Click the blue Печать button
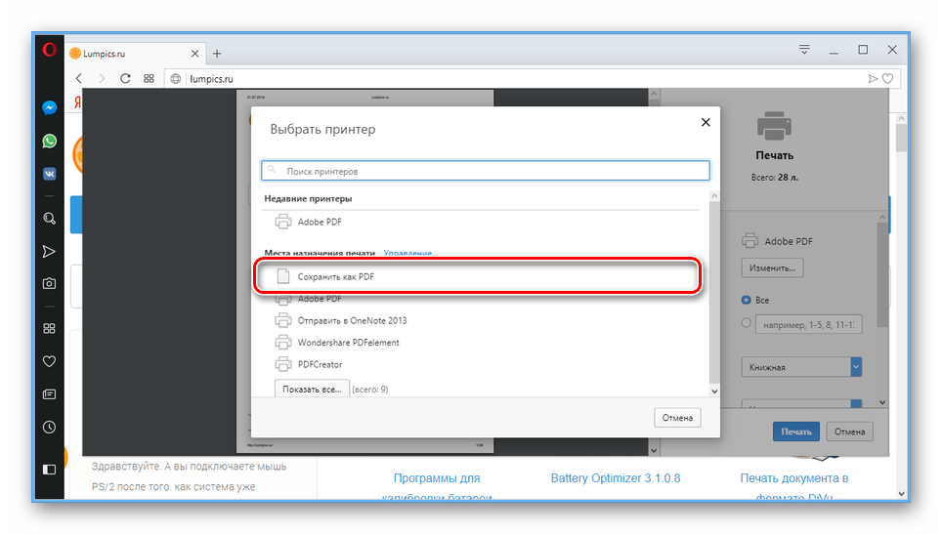Image resolution: width=942 pixels, height=534 pixels. tap(796, 431)
